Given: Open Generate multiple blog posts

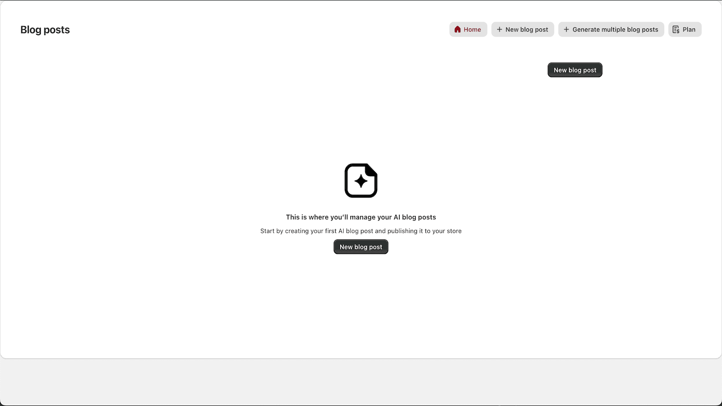Looking at the screenshot, I should coord(611,29).
